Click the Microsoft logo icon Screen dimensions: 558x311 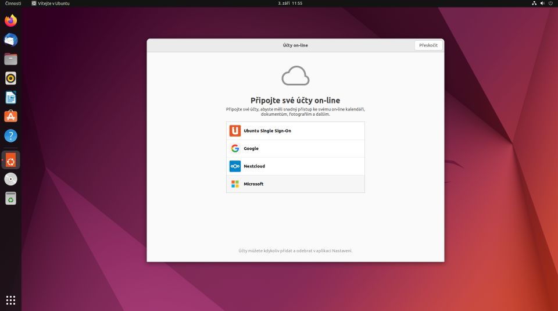point(235,184)
